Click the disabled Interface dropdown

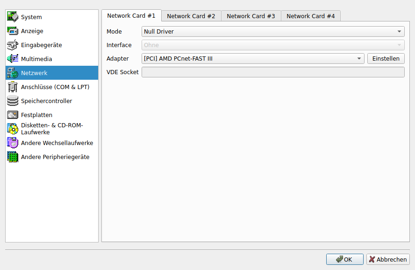[273, 45]
